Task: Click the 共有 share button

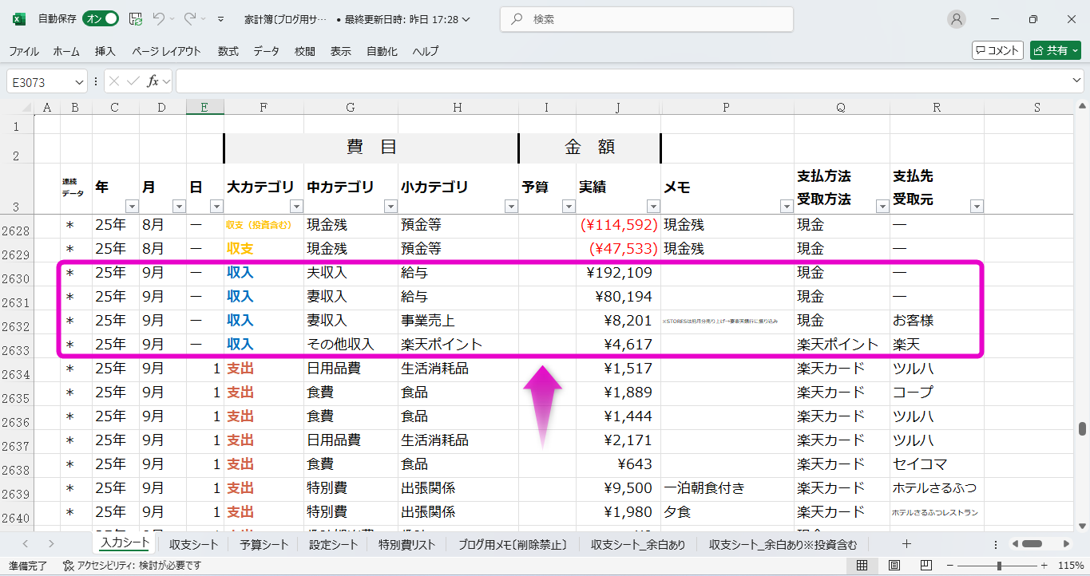Action: pos(1055,50)
